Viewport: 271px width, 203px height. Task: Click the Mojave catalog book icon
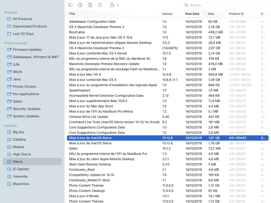(9, 147)
